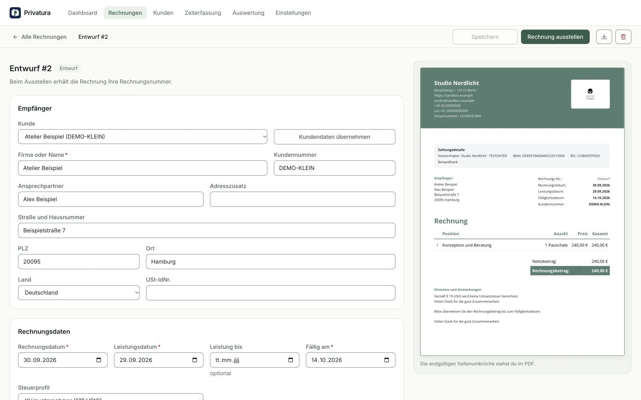Open the Einstellungen tab

pos(293,13)
